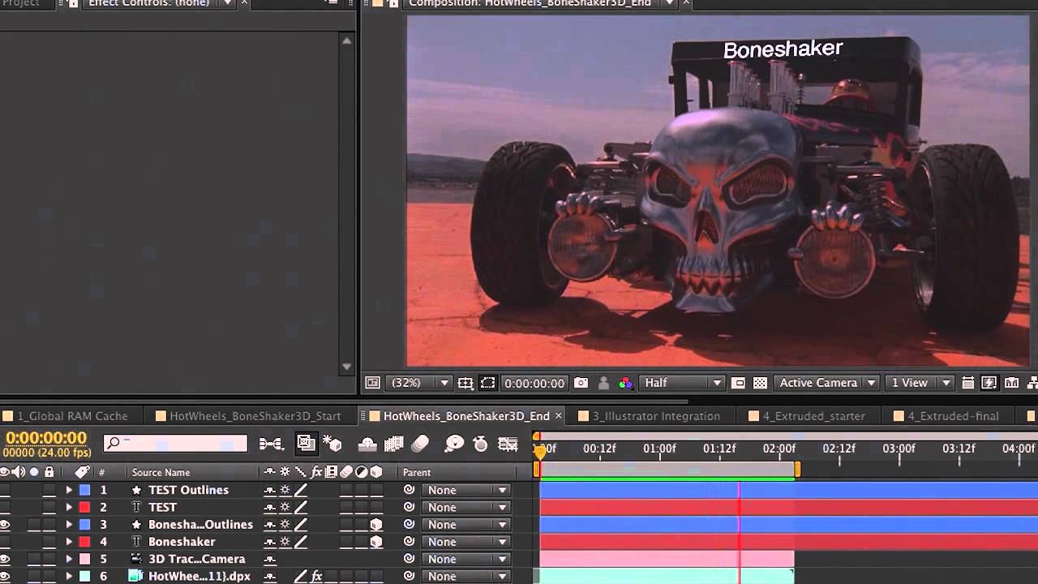Enable Frame Blending for the composition
This screenshot has width=1038, height=584.
tap(394, 444)
